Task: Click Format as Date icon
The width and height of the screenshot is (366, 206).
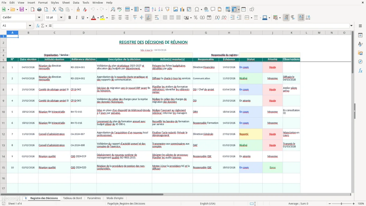Action: [x=209, y=18]
